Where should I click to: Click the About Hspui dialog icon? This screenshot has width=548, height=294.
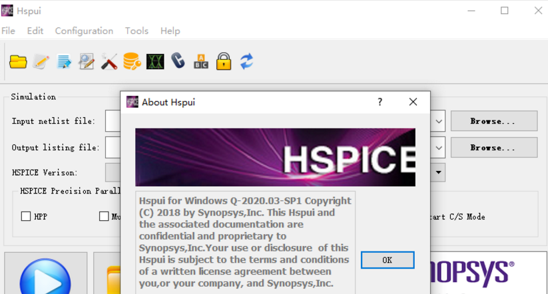click(133, 102)
